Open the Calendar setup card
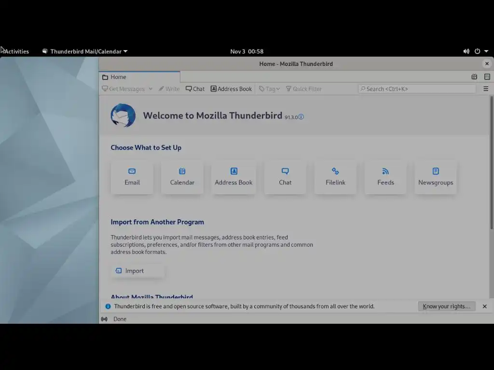The height and width of the screenshot is (370, 494). [182, 177]
